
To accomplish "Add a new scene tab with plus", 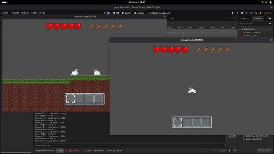I will [172, 18].
